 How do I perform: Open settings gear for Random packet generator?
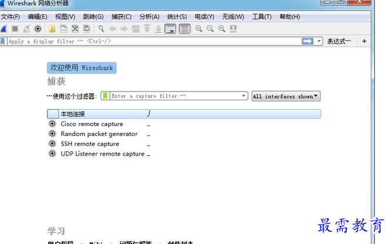tap(52, 134)
